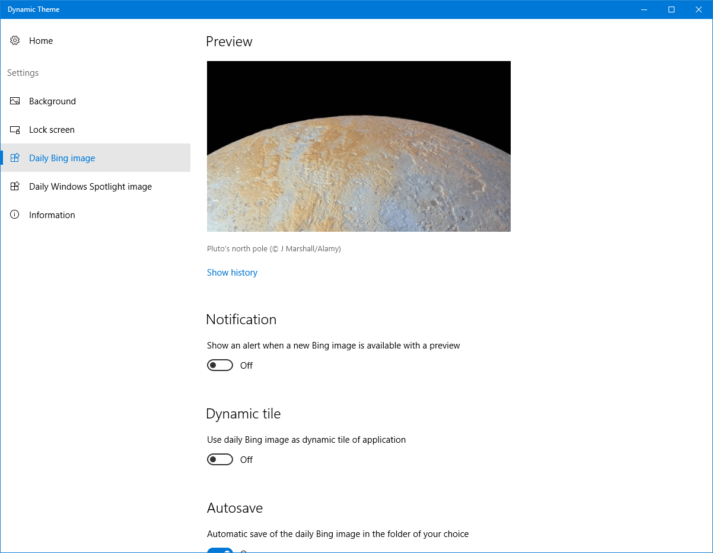
Task: Minimize the Dynamic Theme window
Action: 644,9
